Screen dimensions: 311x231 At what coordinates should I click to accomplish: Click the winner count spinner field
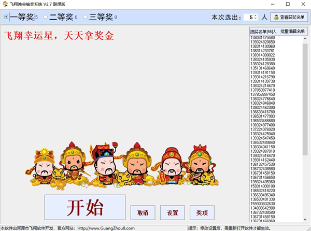click(250, 17)
